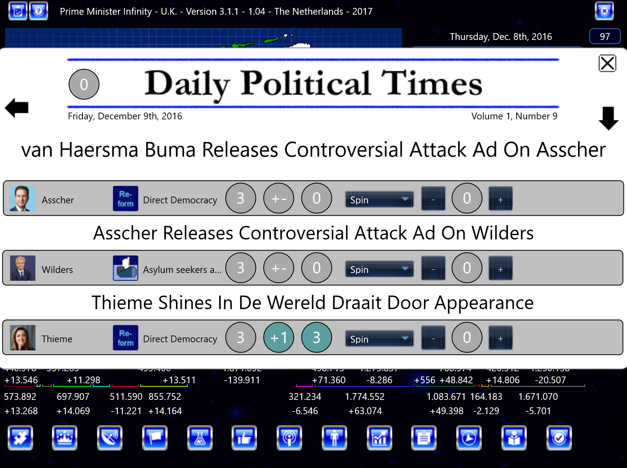Click the 97 counter near the date

point(604,37)
